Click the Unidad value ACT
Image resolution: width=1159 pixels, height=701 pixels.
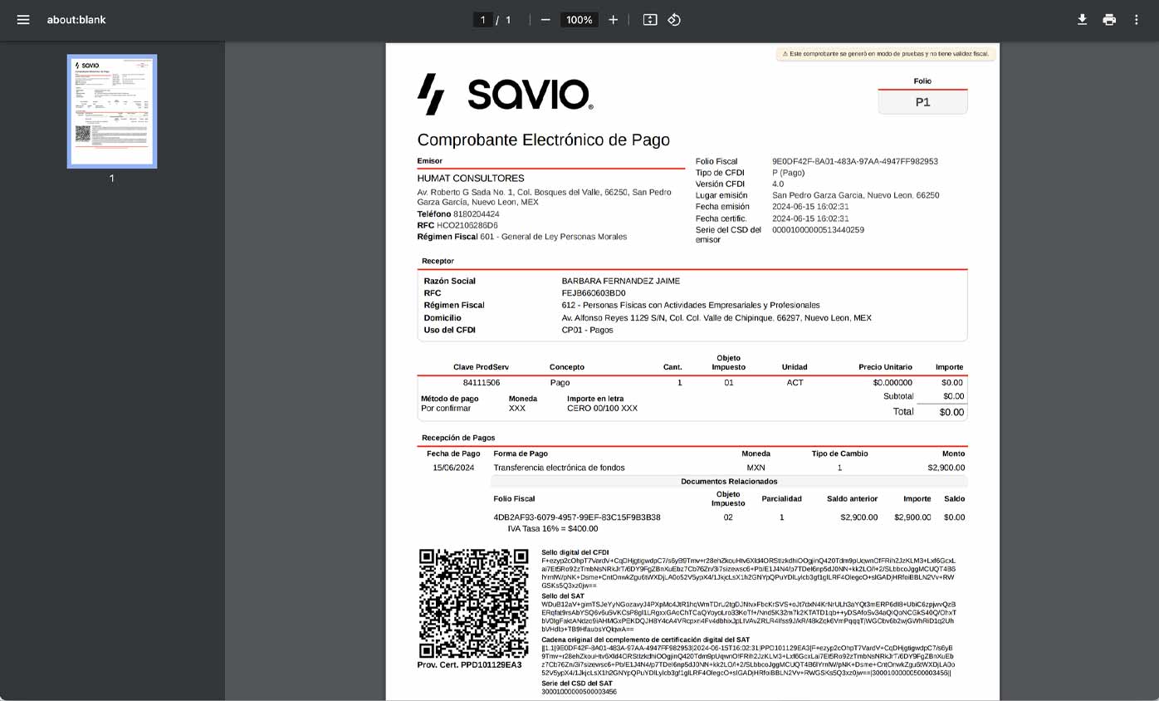pyautogui.click(x=795, y=383)
